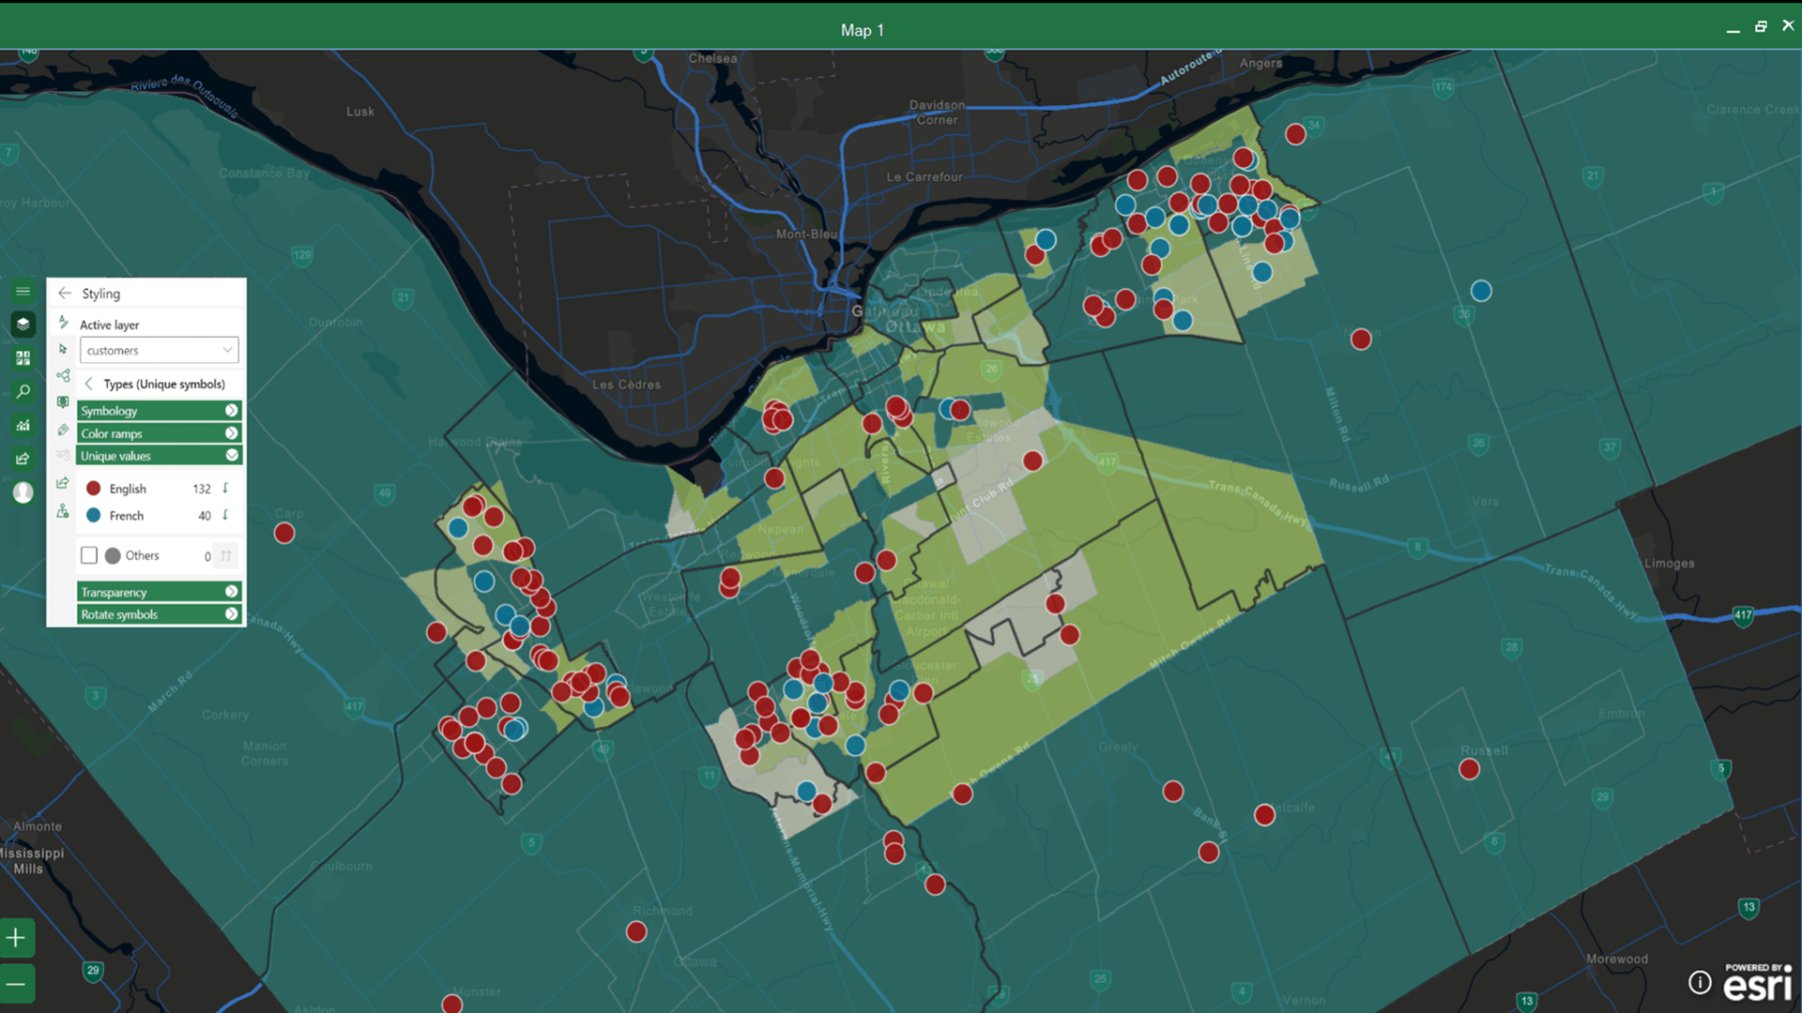Open the Search tool
Image resolution: width=1802 pixels, height=1013 pixels.
point(23,391)
